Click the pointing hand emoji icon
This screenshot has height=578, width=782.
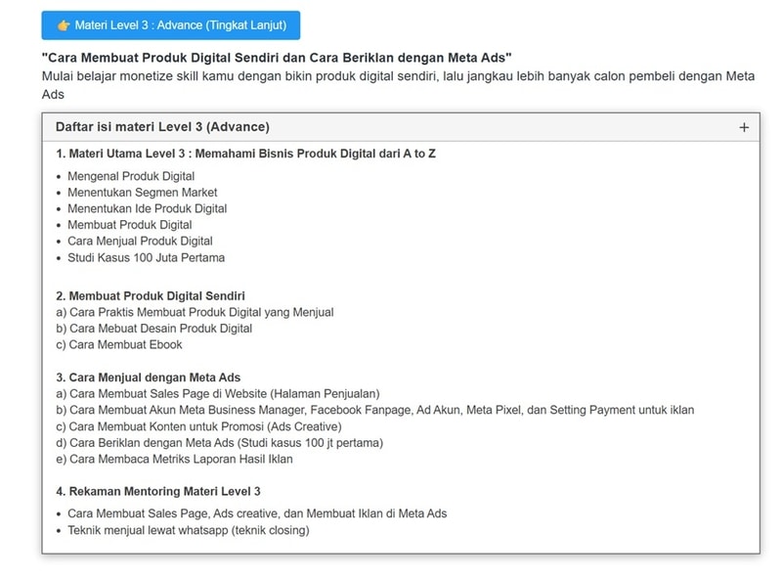pos(64,25)
